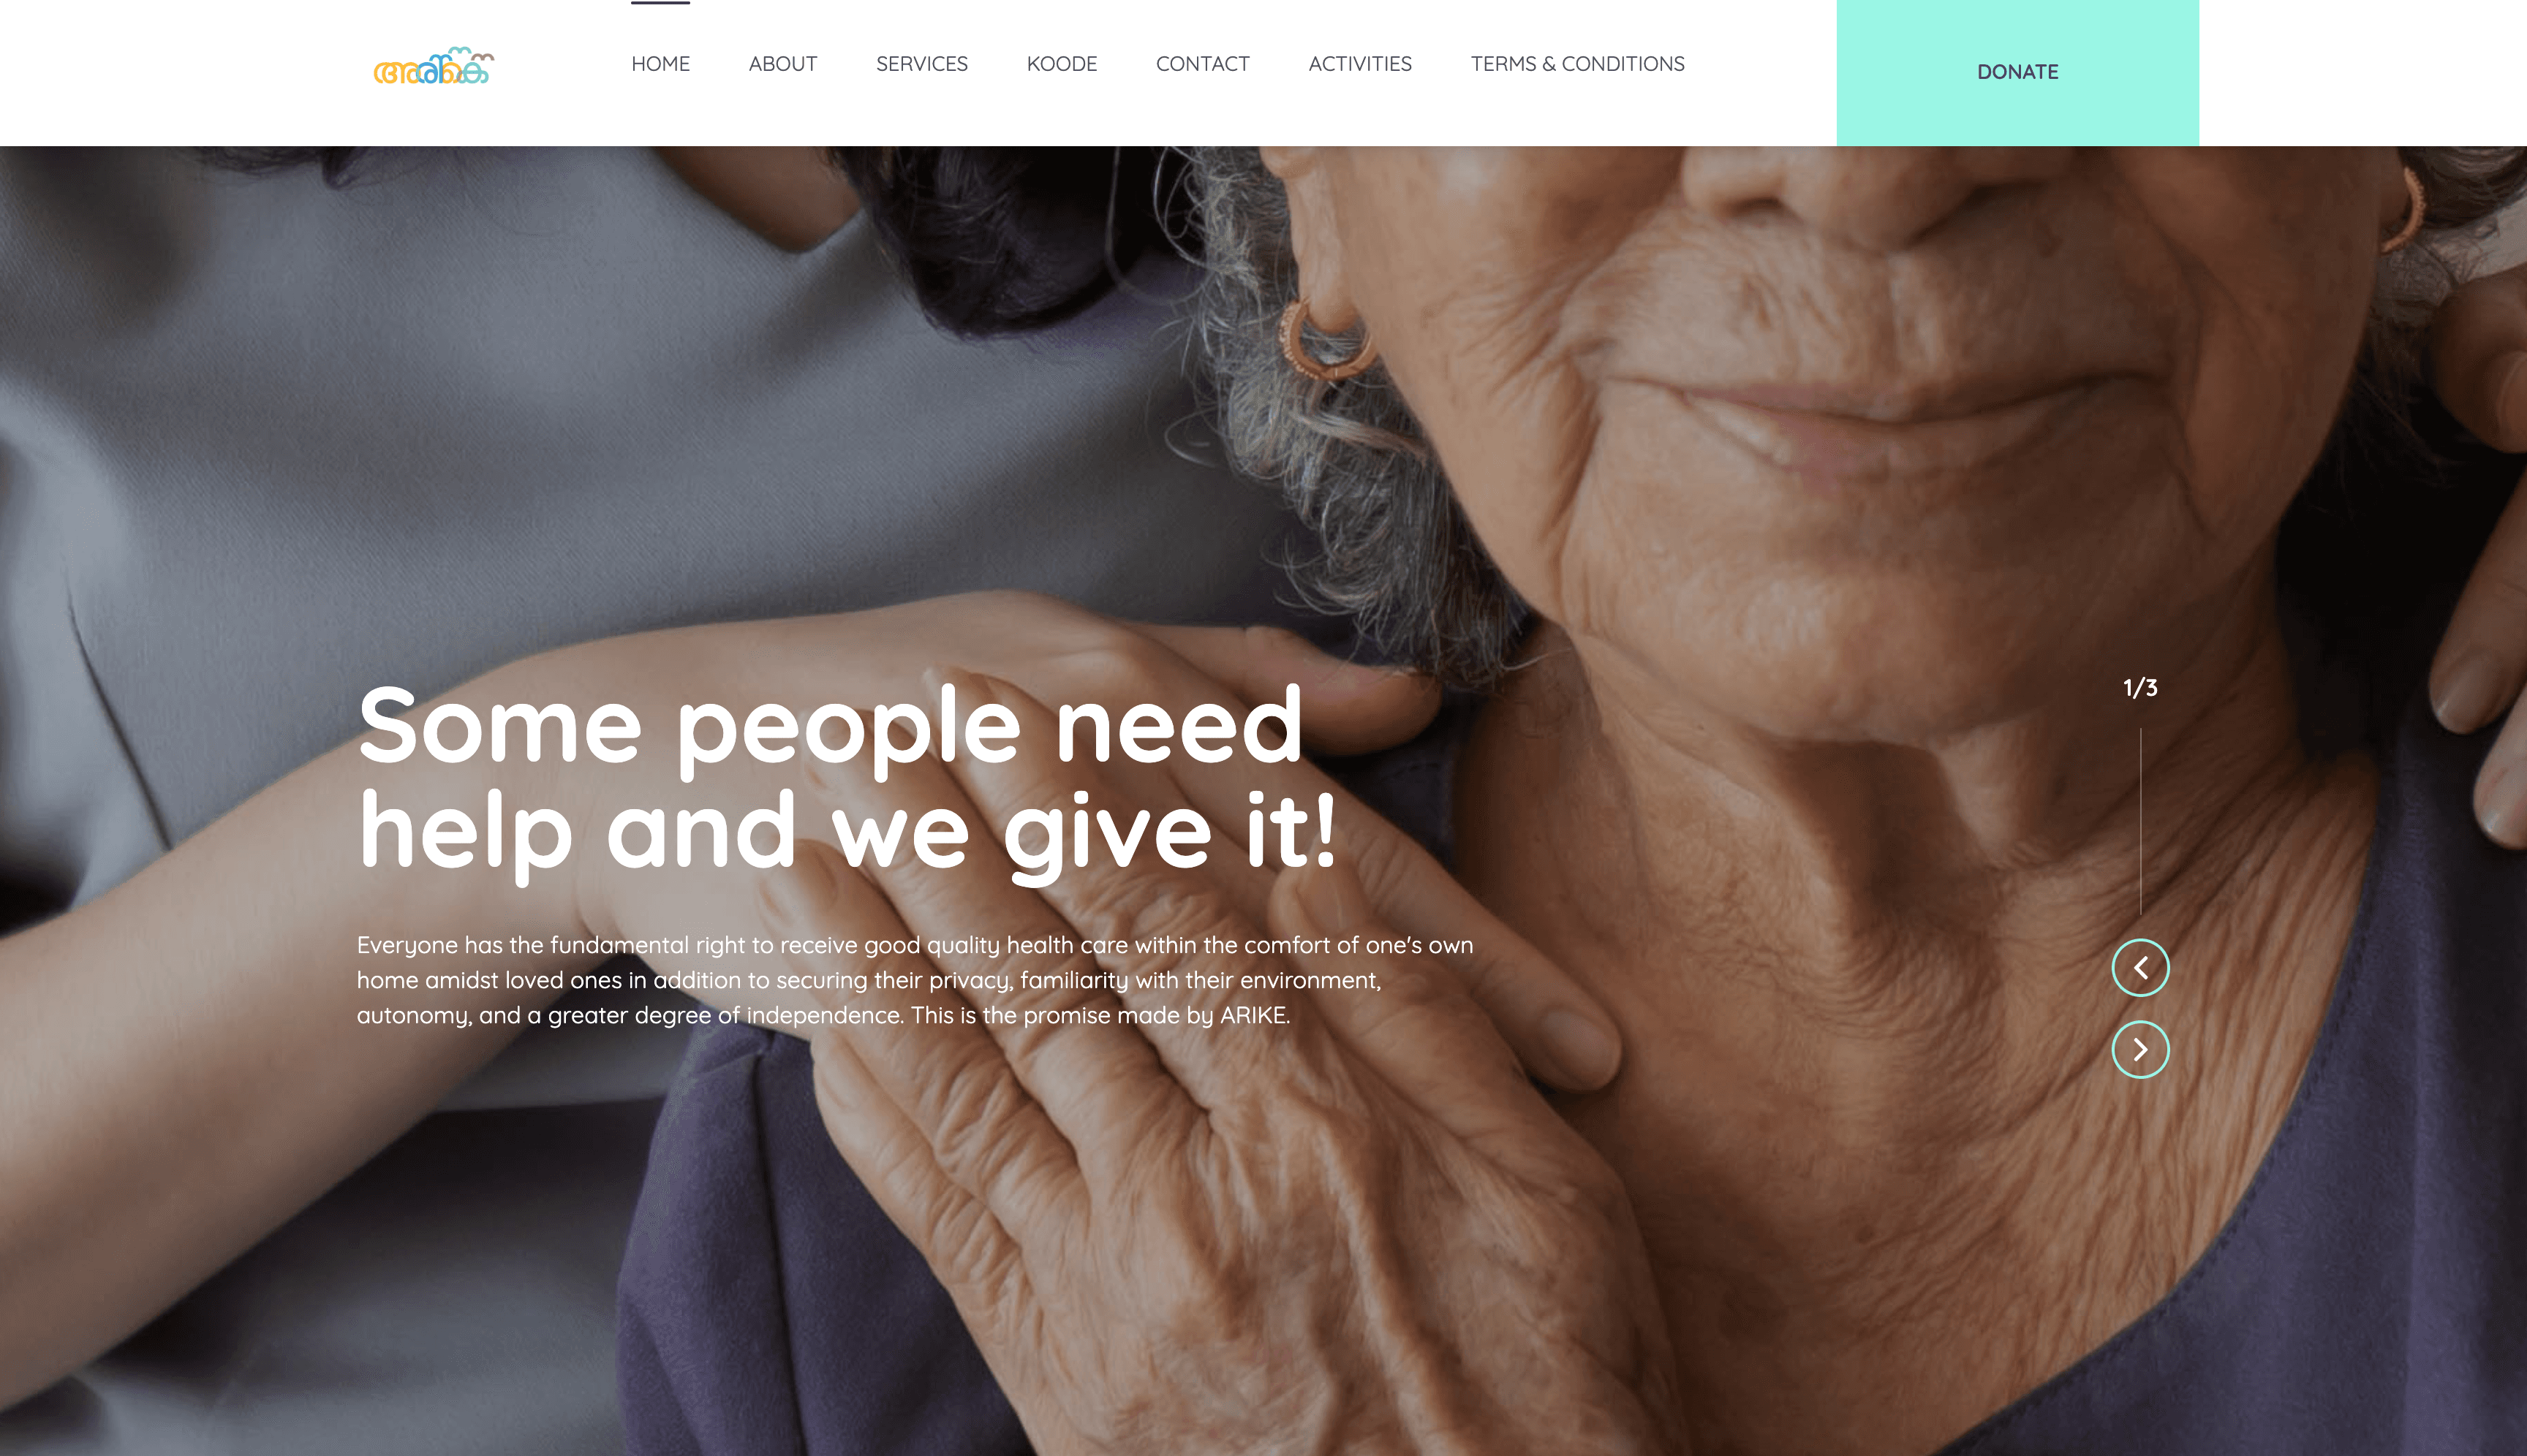Click the active indicator bar above Home
The width and height of the screenshot is (2527, 1456).
[660, 2]
